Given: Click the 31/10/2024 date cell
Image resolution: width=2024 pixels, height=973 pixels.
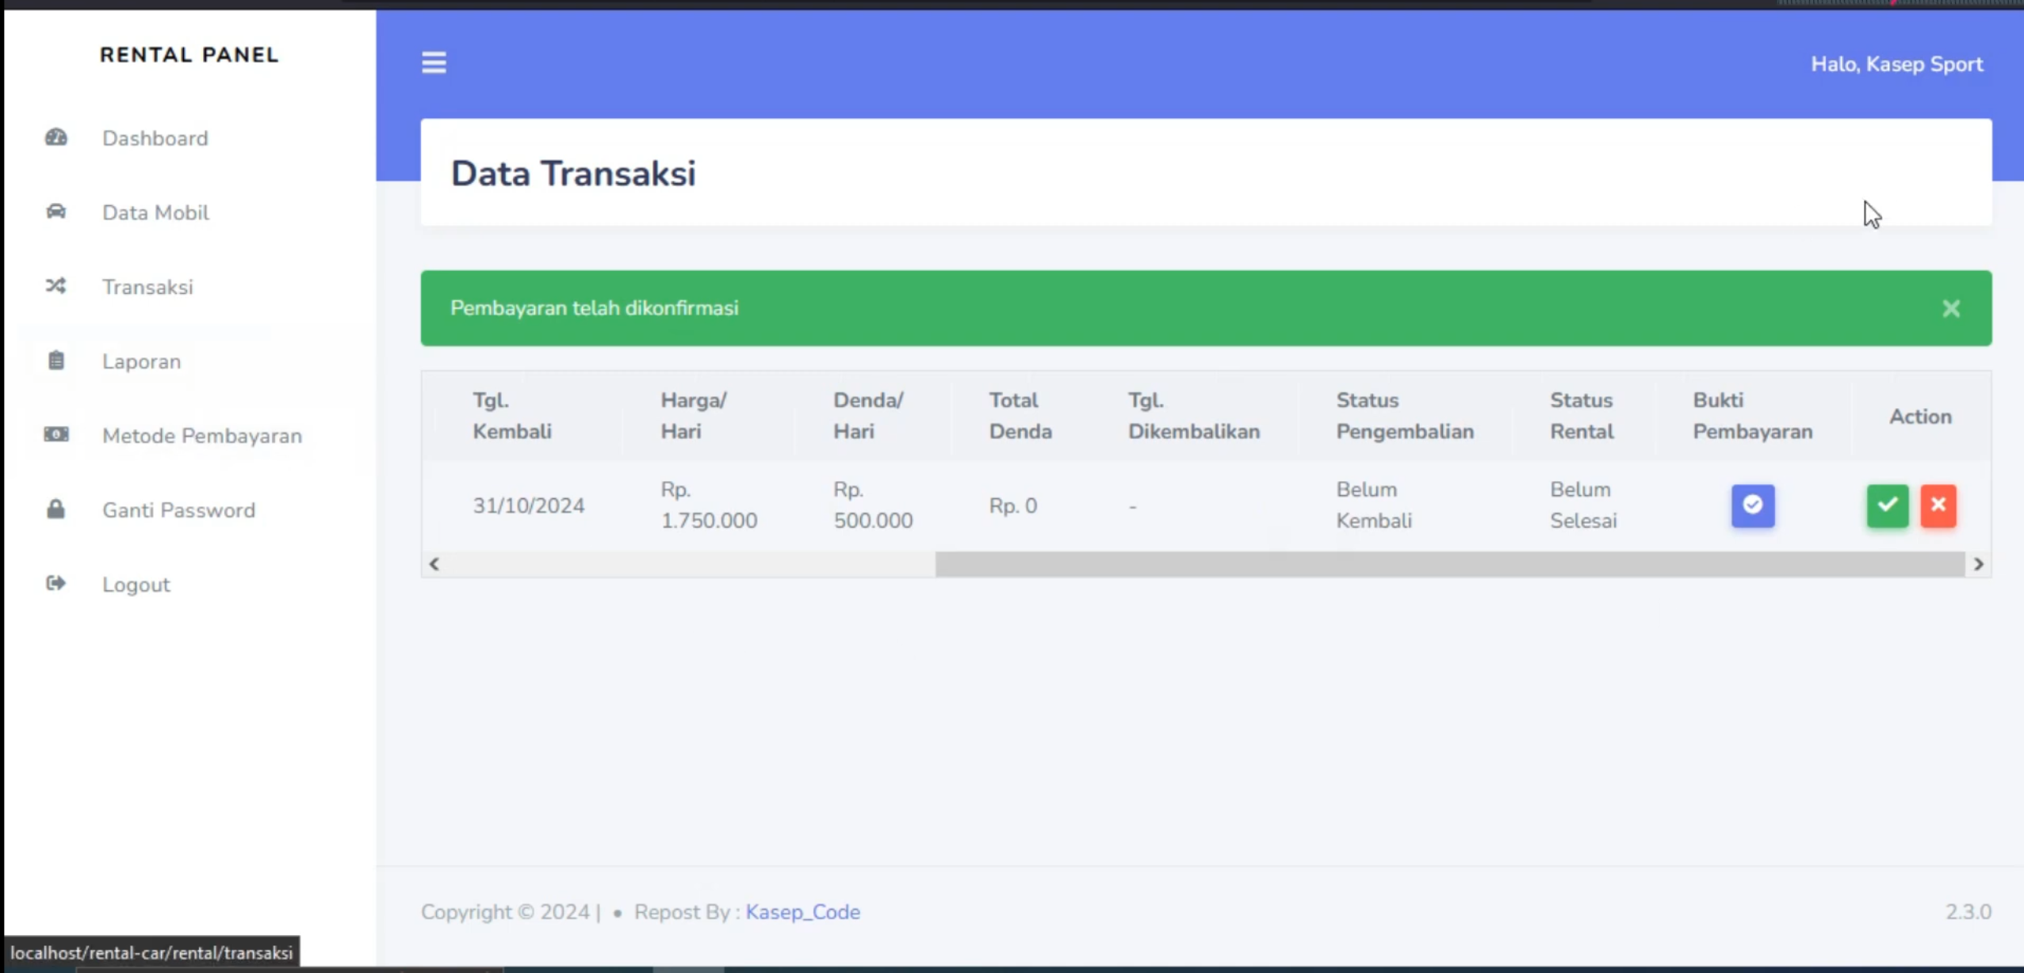Looking at the screenshot, I should [529, 506].
